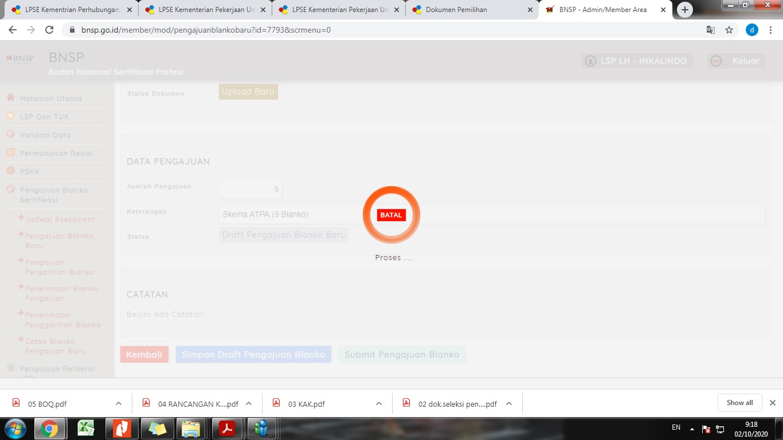The width and height of the screenshot is (783, 440).
Task: Reload the current page
Action: tap(49, 30)
